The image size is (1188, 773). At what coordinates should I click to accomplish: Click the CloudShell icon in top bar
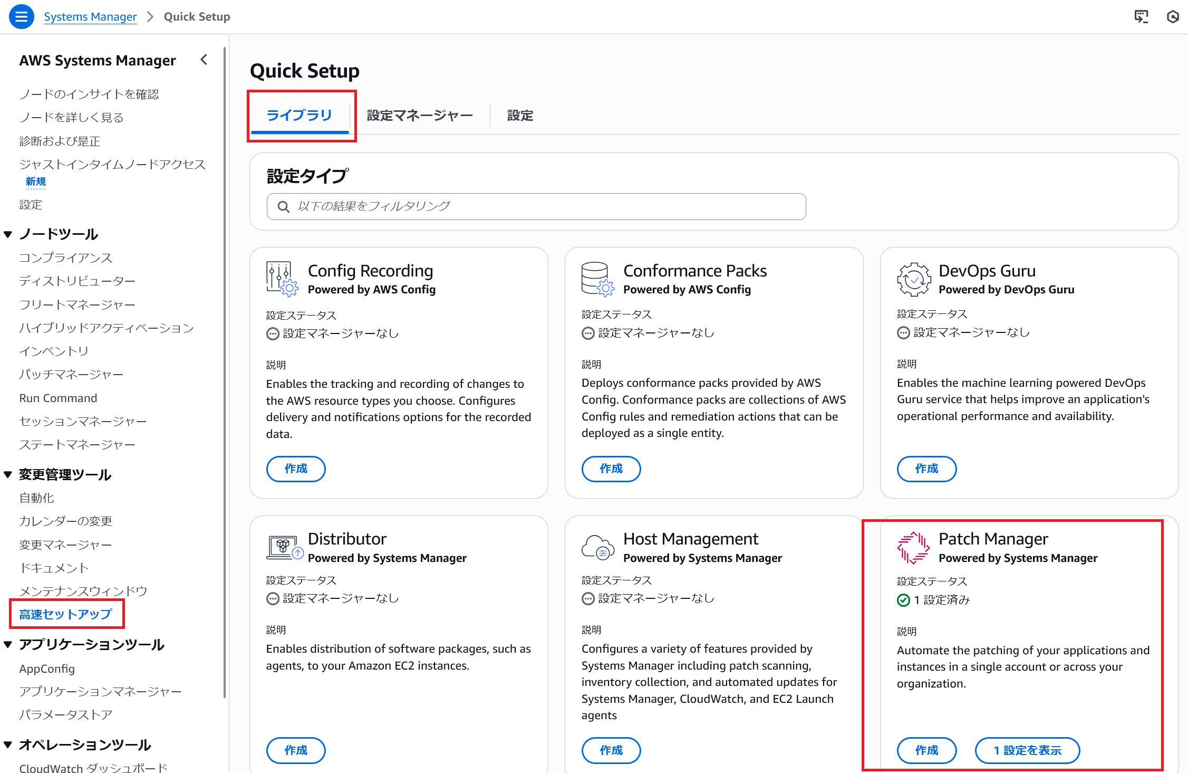click(x=1141, y=17)
